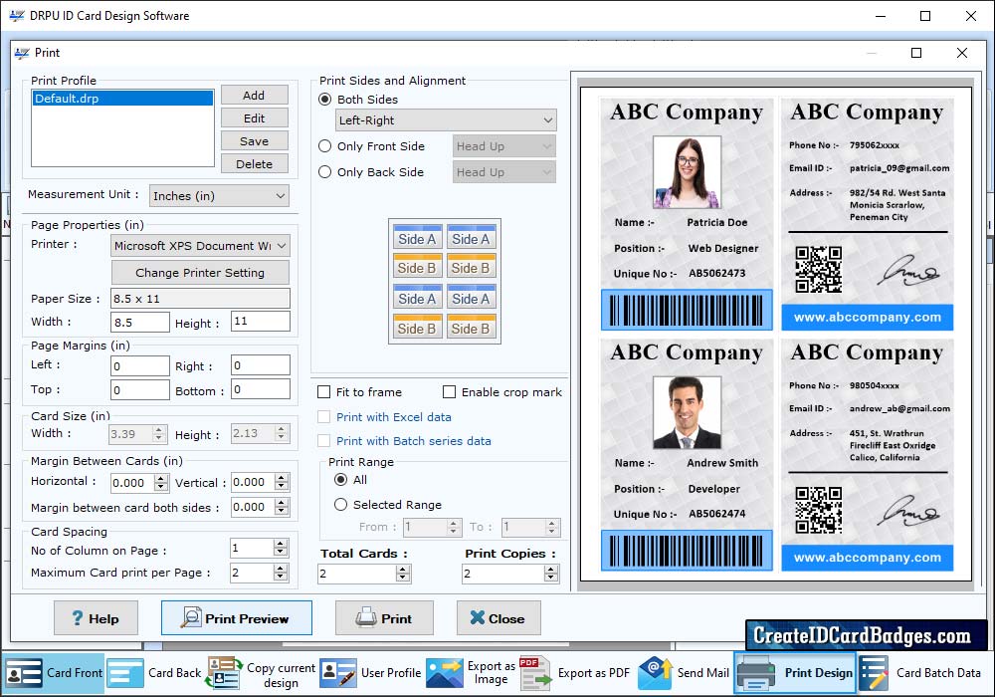995x697 pixels.
Task: Choose the Selected Range radio option
Action: pyautogui.click(x=340, y=505)
